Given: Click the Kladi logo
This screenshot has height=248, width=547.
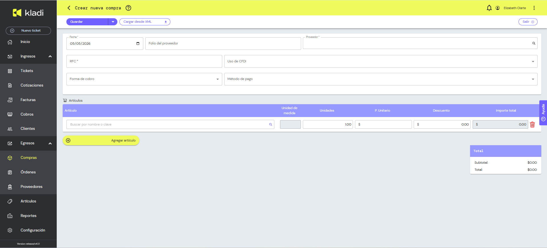Looking at the screenshot, I should [28, 13].
